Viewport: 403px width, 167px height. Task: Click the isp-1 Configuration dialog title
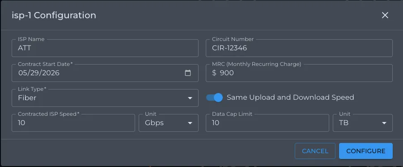pyautogui.click(x=54, y=15)
